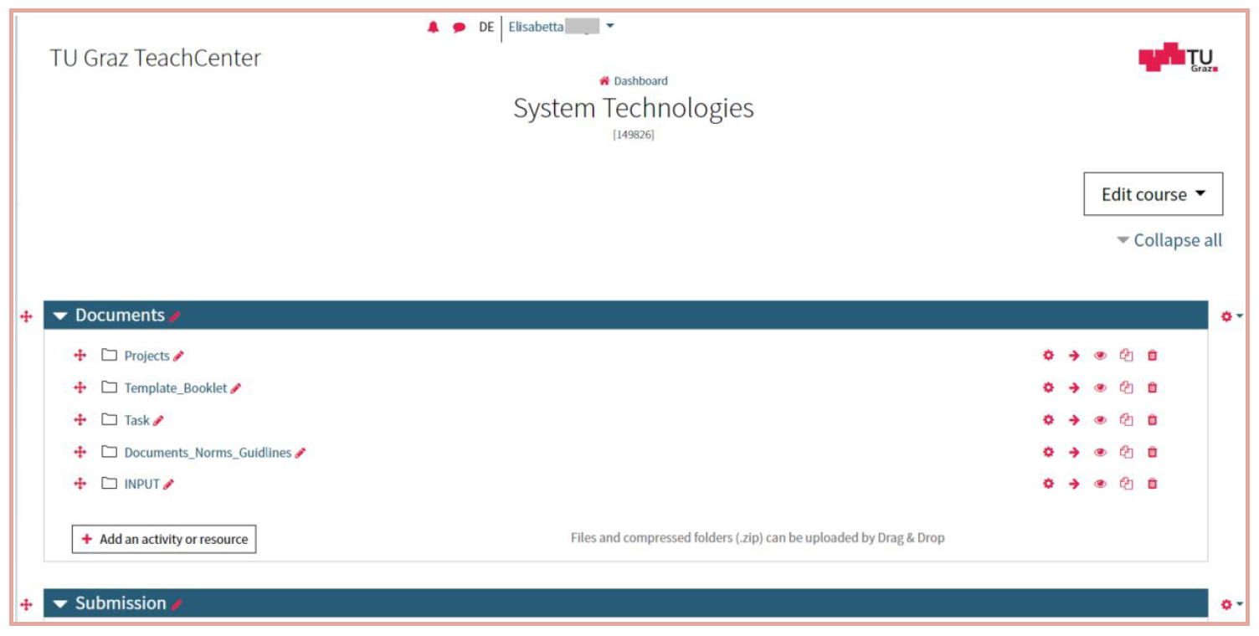Edit the Projects title via pencil icon
The height and width of the screenshot is (636, 1259).
click(178, 356)
